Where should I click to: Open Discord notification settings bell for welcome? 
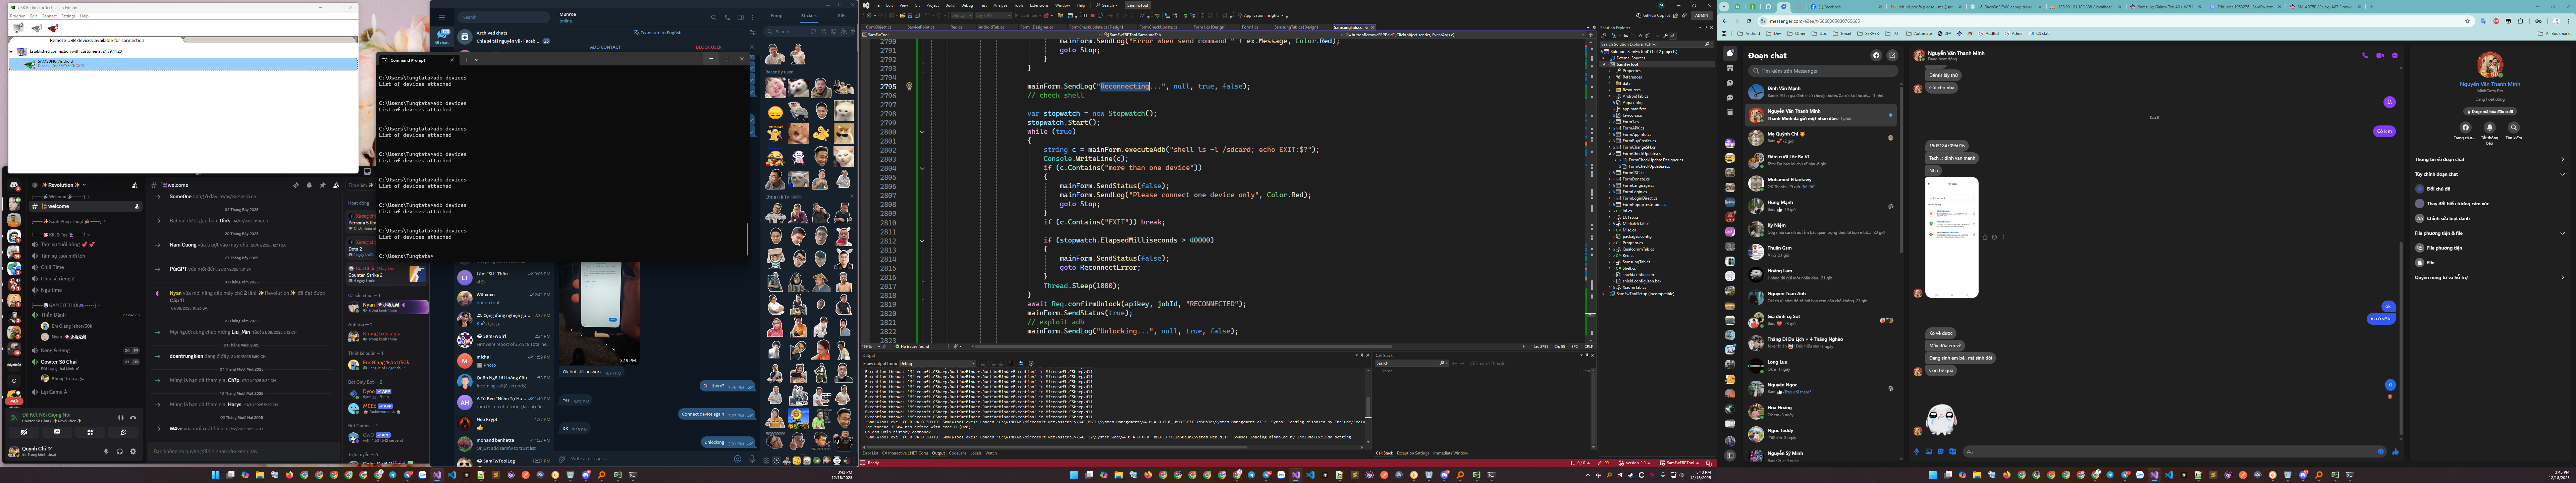point(309,185)
